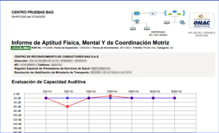Click the red circle marker at 500 Hz, 60 dB
The height and width of the screenshot is (133, 219).
[x=67, y=107]
